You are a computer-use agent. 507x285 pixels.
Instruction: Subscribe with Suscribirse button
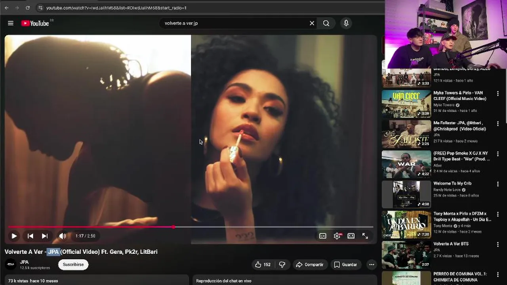[x=73, y=264]
